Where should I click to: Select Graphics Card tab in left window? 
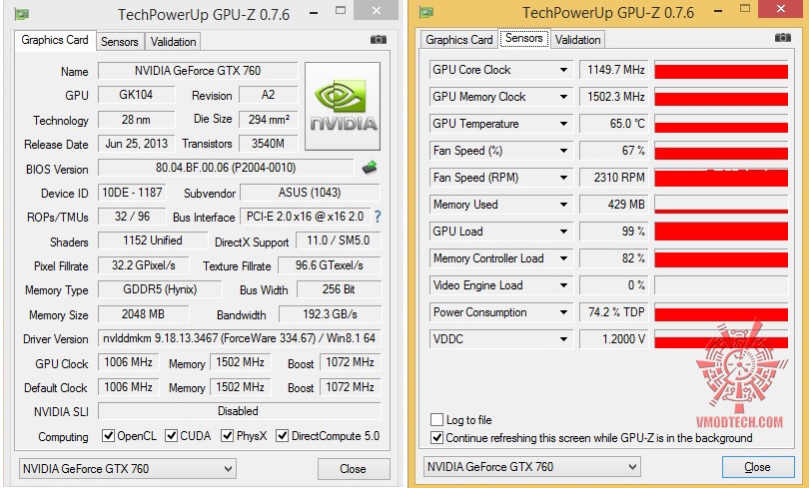click(x=55, y=40)
